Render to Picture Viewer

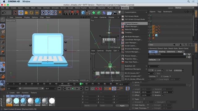71,13
